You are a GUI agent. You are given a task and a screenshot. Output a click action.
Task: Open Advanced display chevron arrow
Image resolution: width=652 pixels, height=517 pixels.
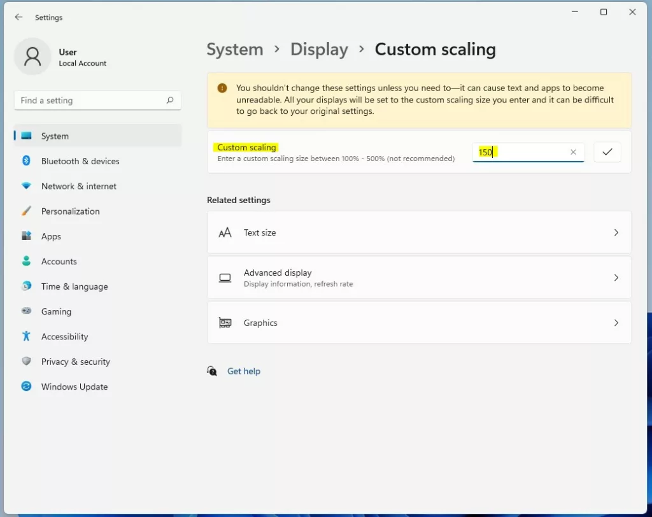[x=616, y=278]
